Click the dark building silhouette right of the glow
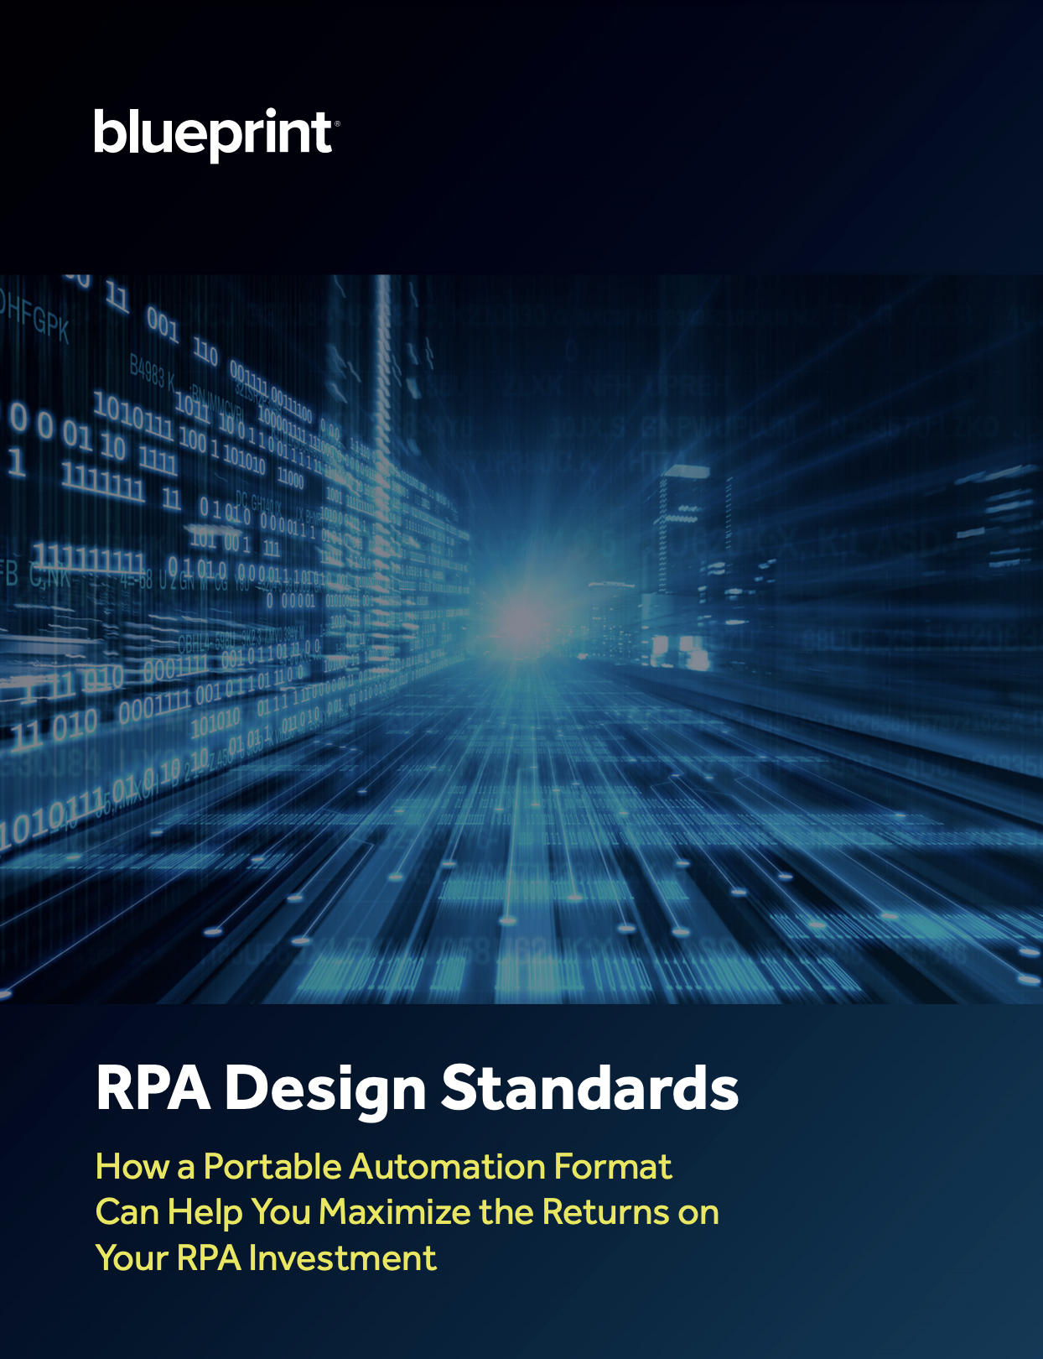1043x1359 pixels. pos(681,537)
